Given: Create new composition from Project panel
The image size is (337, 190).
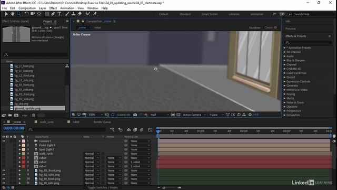Looking at the screenshot, I should [16, 115].
